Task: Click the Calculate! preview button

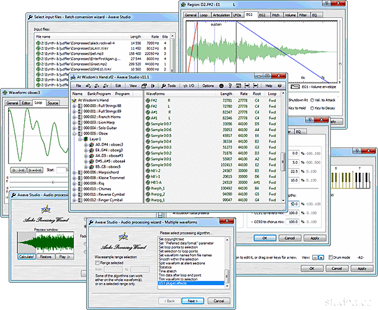Action: 25,255
